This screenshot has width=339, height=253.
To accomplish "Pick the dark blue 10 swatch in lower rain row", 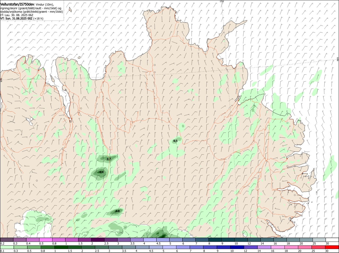I will coord(237,247).
